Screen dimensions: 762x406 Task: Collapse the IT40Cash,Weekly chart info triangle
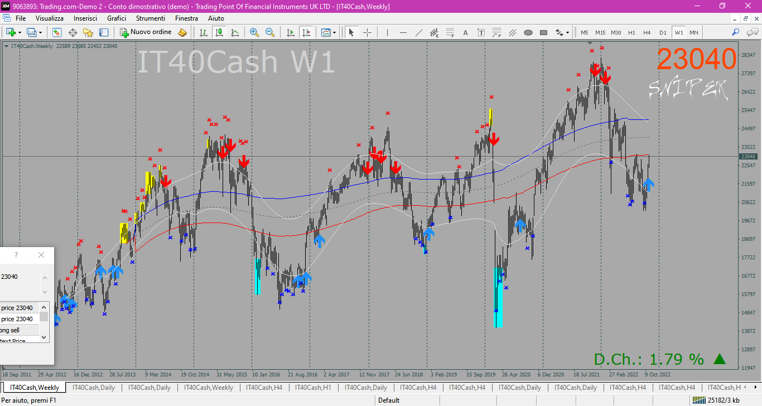click(x=6, y=46)
